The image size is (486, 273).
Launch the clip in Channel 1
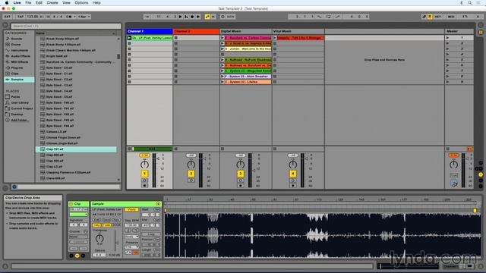point(129,38)
